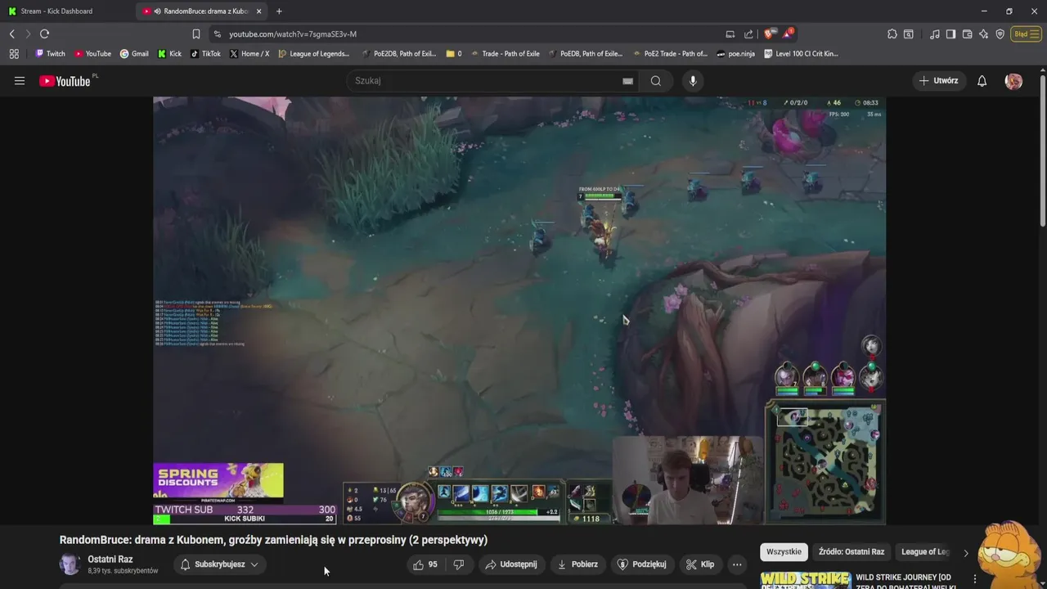Click the YouTube search input field
Viewport: 1047px width, 589px height.
488,81
